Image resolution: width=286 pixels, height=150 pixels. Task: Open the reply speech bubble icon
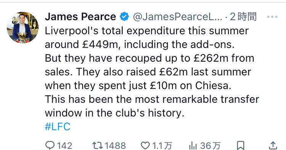pos(50,145)
